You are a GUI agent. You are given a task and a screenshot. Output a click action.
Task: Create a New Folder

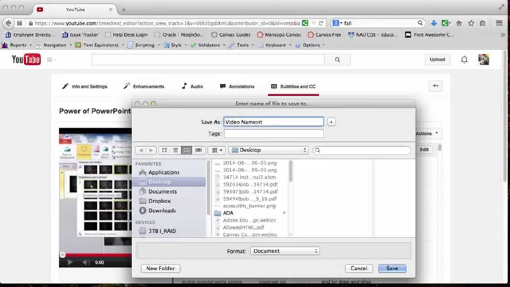tap(160, 268)
